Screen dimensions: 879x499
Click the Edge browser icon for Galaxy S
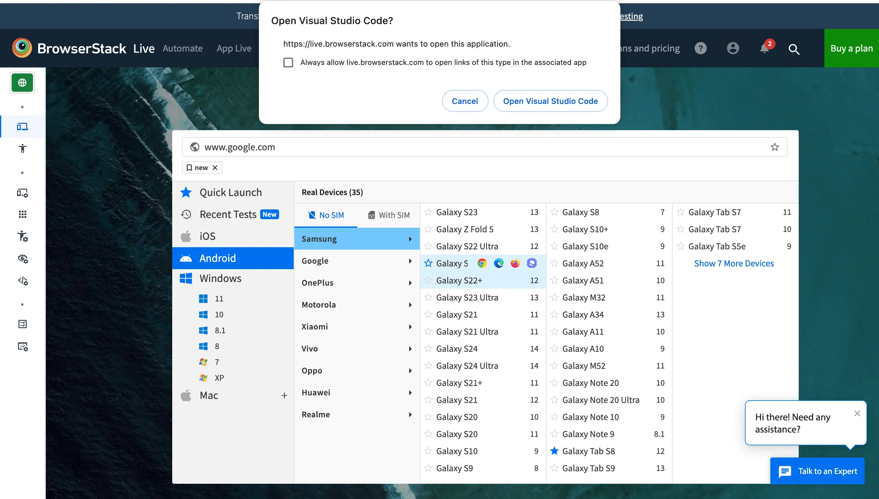click(498, 263)
